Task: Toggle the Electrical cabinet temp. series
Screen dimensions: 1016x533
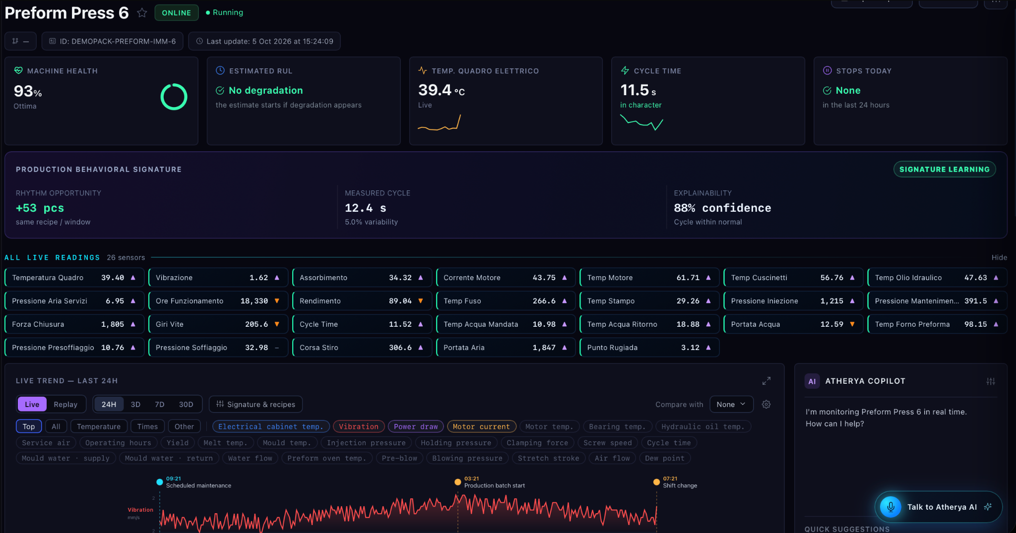Action: 271,426
